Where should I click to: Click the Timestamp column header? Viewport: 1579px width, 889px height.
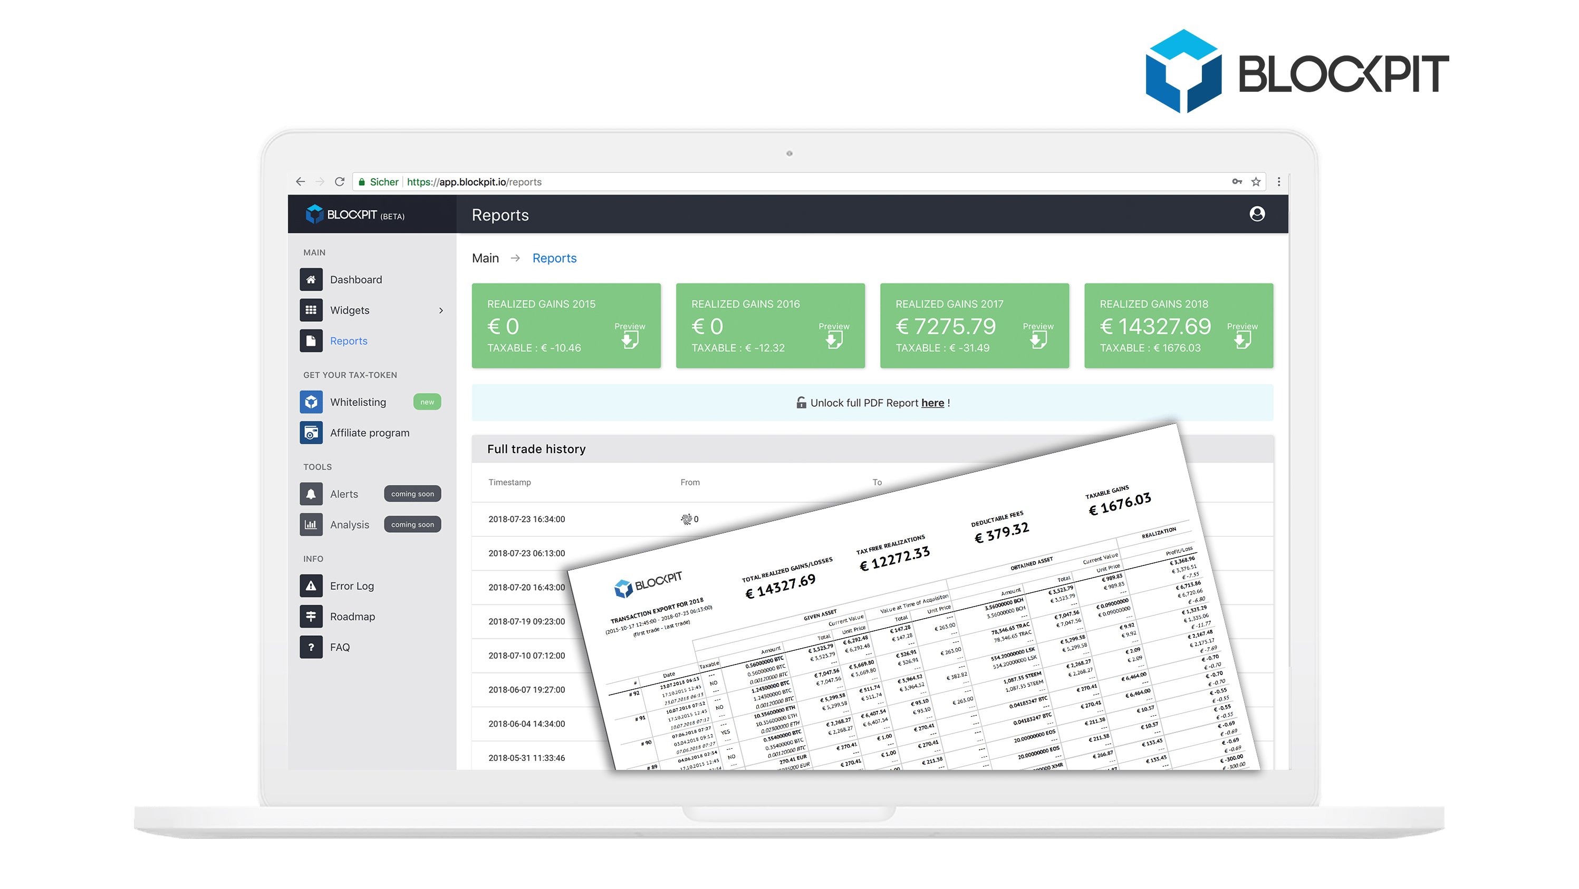509,483
